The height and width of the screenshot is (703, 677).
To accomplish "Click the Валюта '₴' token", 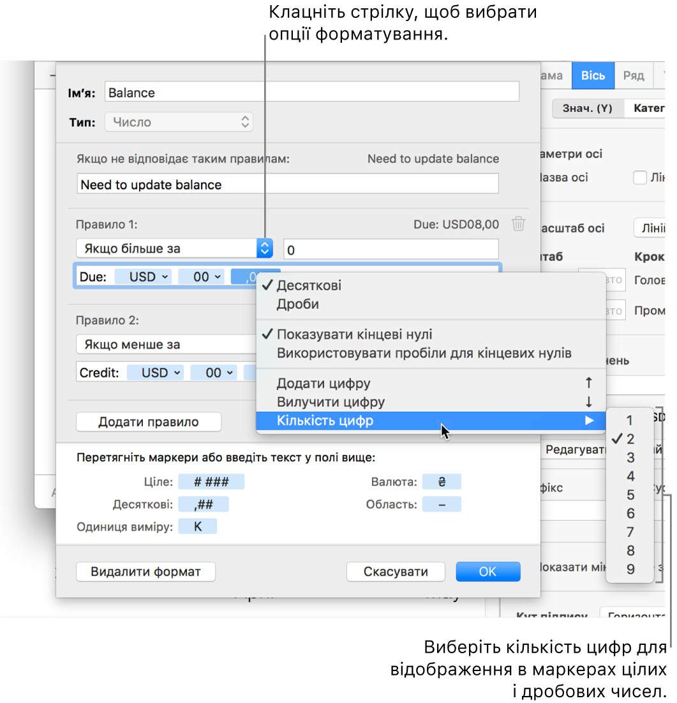I will 442,481.
